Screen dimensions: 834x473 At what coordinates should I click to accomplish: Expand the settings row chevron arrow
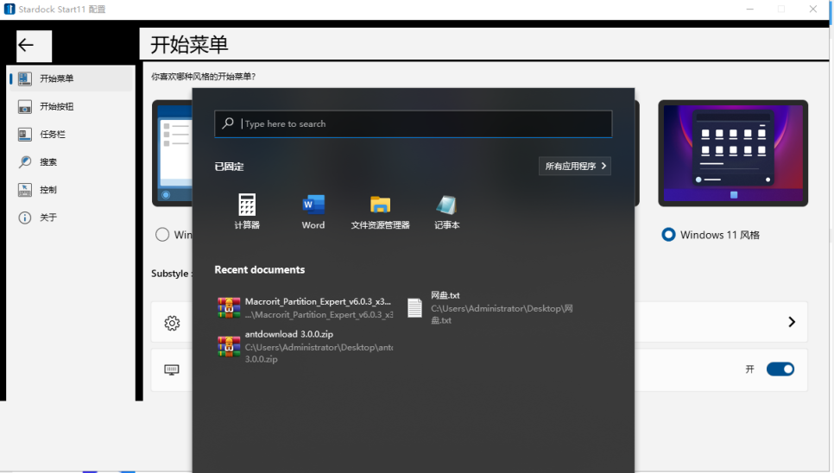[792, 322]
